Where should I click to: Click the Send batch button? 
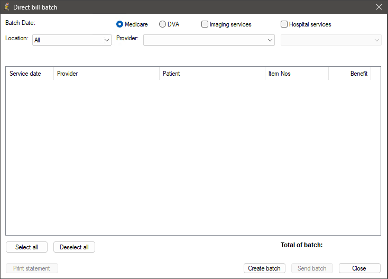(x=312, y=268)
